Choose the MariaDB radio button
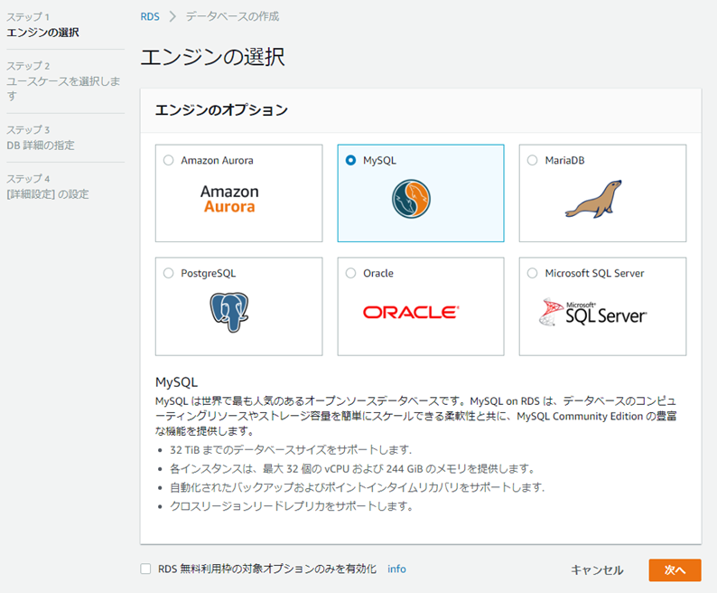This screenshot has height=593, width=717. [533, 161]
